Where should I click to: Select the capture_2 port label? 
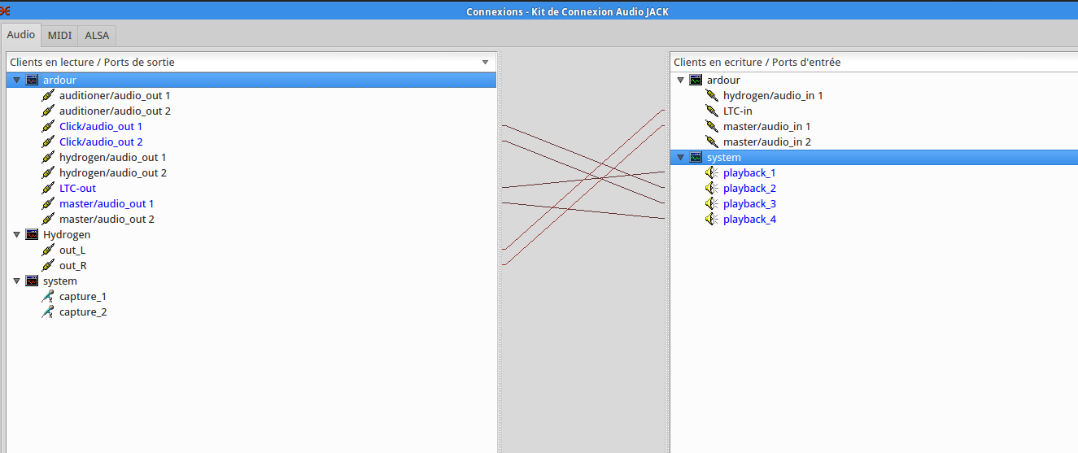click(x=83, y=312)
